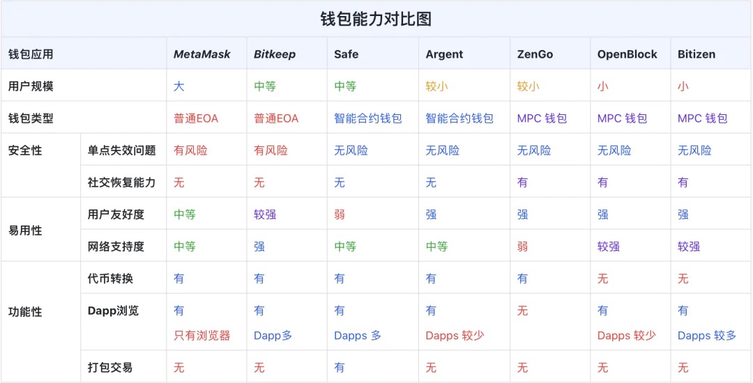Select the Bitizen column header

697,54
